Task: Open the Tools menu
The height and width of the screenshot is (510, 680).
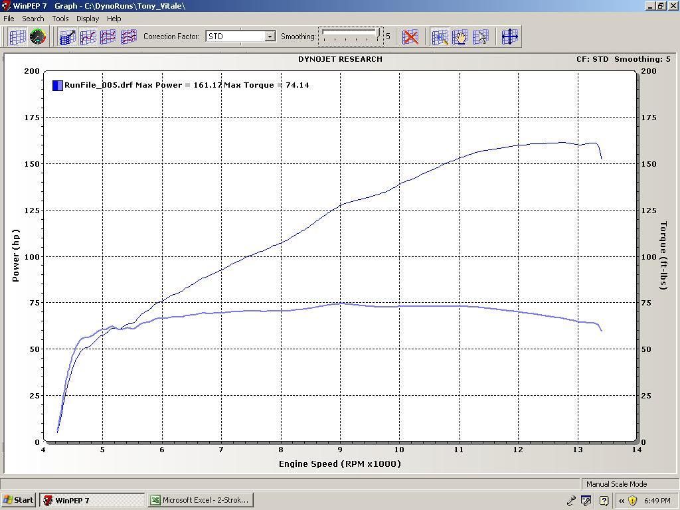Action: (x=60, y=19)
